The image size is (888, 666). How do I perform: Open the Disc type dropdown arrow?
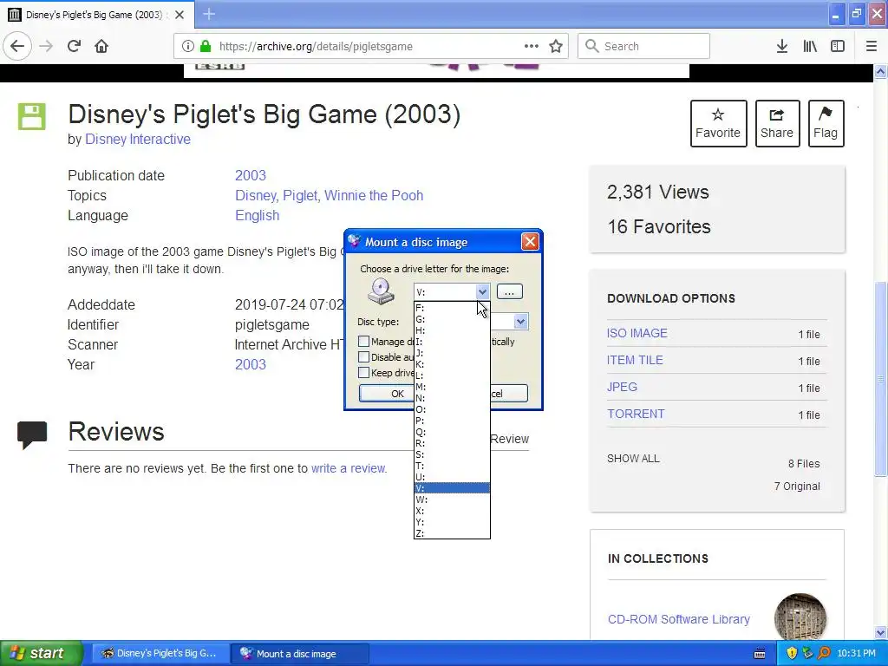[520, 322]
